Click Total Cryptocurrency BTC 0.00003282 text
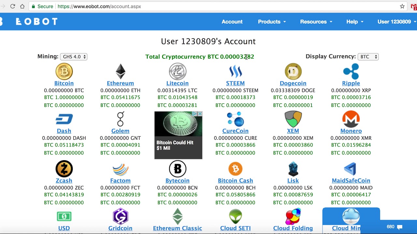417x234 pixels. coord(200,57)
